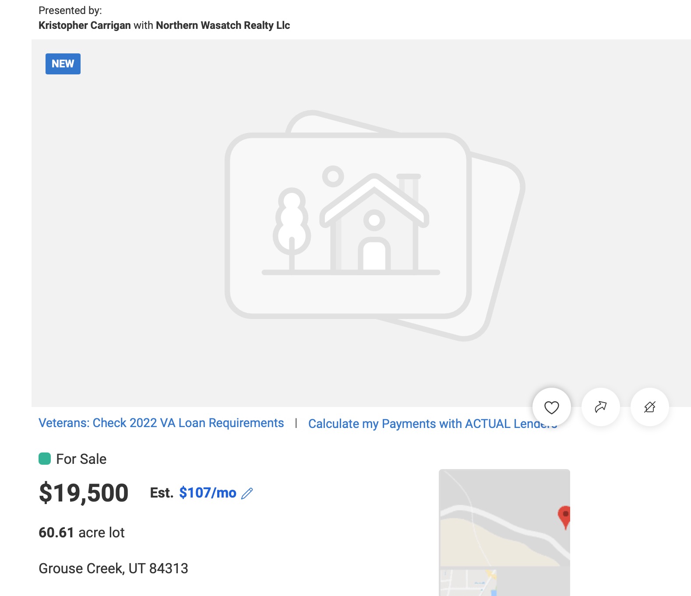This screenshot has width=691, height=596.
Task: Click Northern Wasatch Realty Llc brokerage name
Action: click(x=223, y=25)
